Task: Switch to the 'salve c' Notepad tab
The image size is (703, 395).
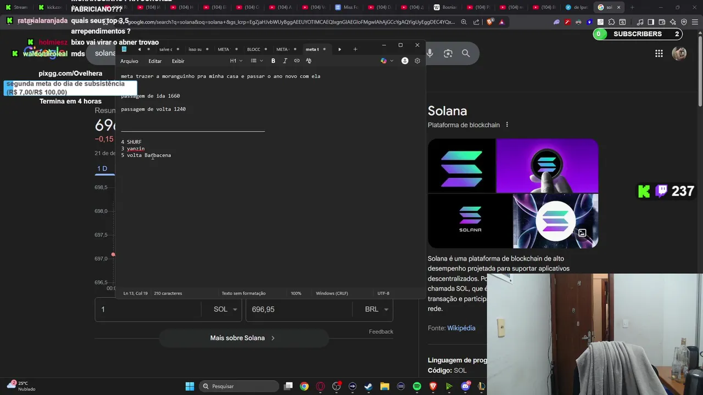Action: point(165,49)
